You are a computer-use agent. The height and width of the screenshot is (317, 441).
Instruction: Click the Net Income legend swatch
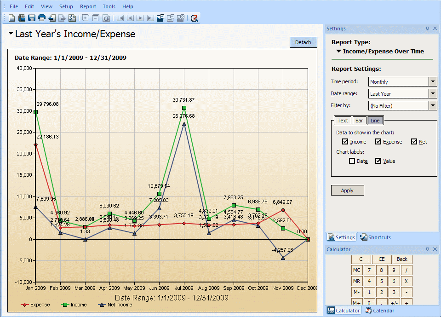click(102, 305)
